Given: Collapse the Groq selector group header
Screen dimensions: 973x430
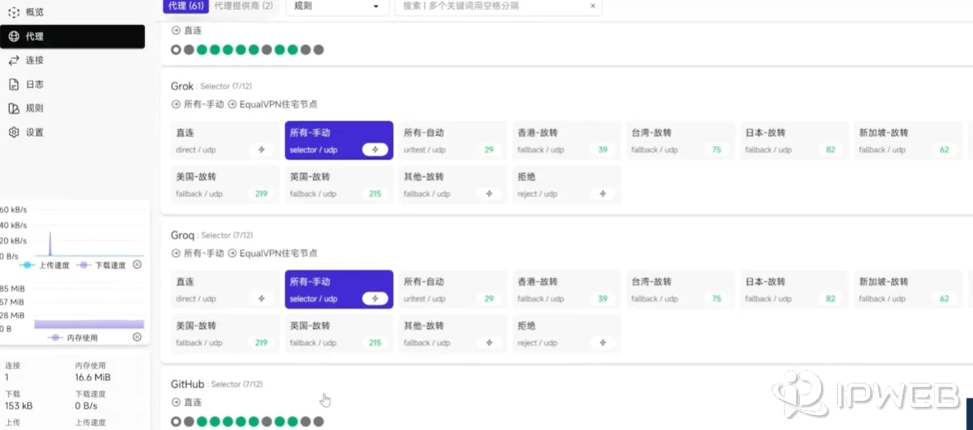Looking at the screenshot, I should pos(211,235).
